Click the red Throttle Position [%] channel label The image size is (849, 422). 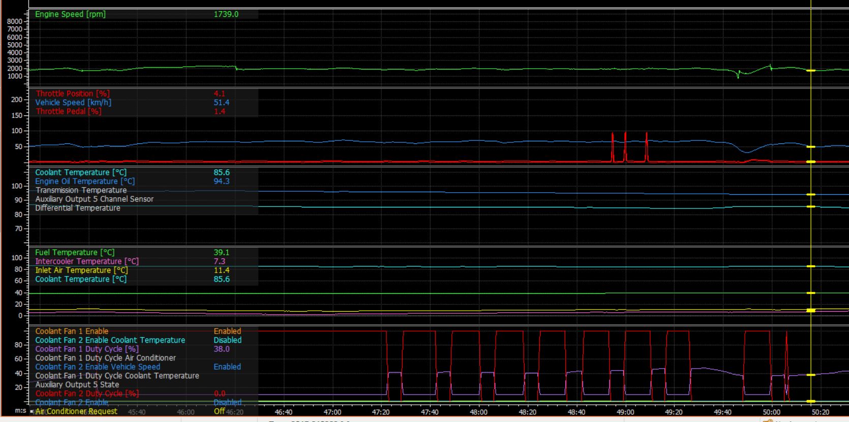[x=72, y=94]
